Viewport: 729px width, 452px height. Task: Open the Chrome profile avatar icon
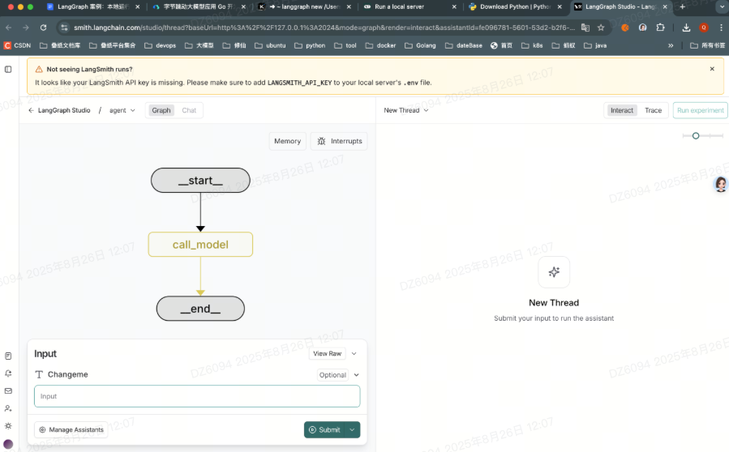pyautogui.click(x=704, y=28)
